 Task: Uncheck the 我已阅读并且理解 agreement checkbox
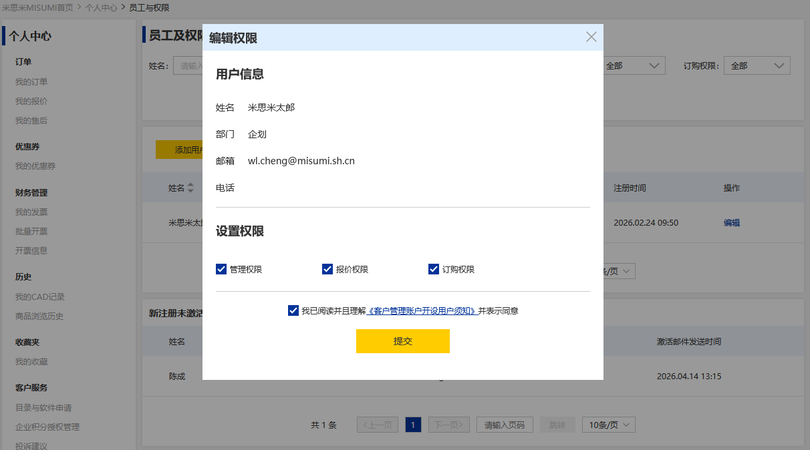(293, 310)
